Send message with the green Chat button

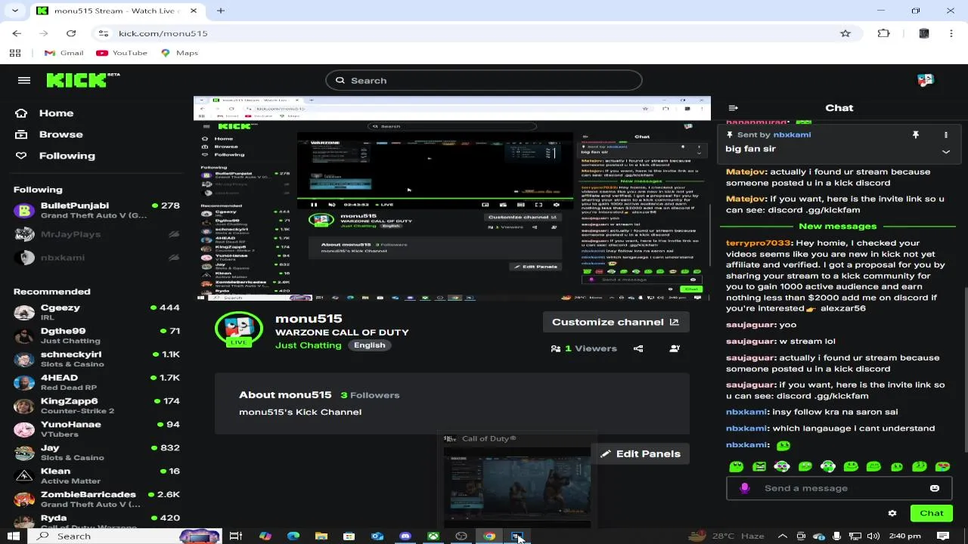point(932,513)
